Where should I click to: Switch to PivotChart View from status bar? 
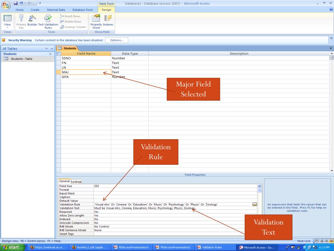pos(326,241)
